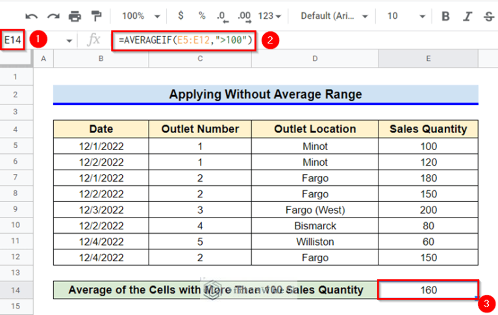Click the Date header cell
The height and width of the screenshot is (315, 498).
[101, 129]
